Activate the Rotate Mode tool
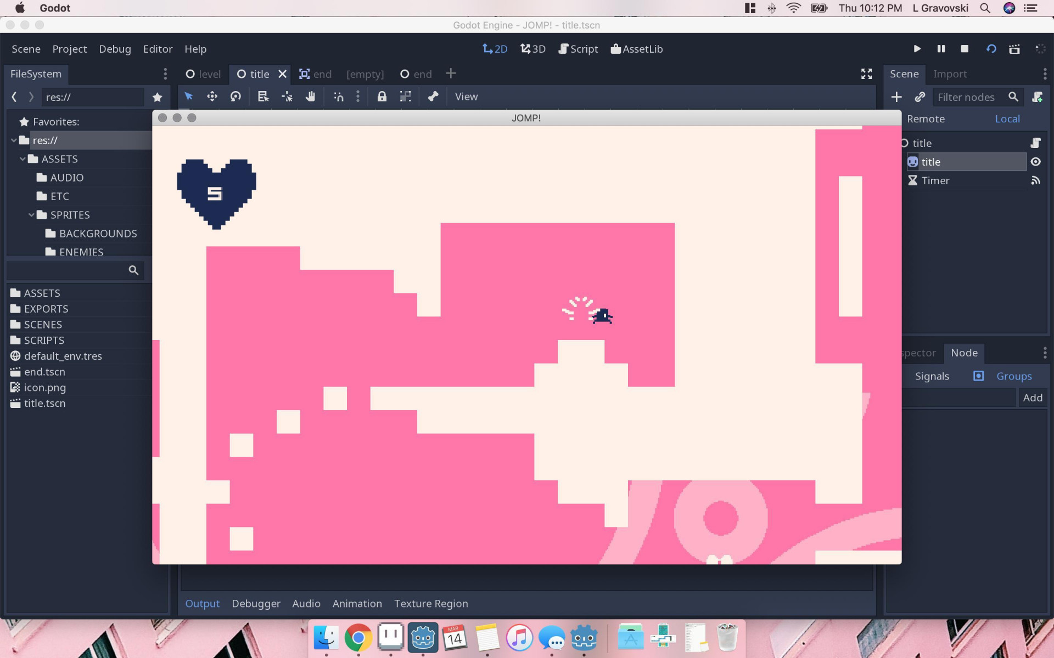Screen dimensions: 1054x658 pyautogui.click(x=236, y=97)
